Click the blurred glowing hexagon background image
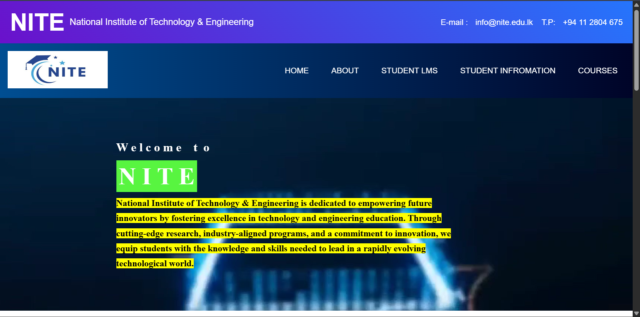Viewport: 640px width, 317px height. (334, 287)
